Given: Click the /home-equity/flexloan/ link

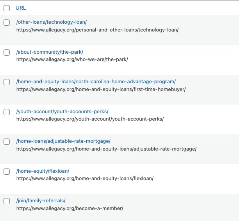Looking at the screenshot, I should tap(43, 171).
